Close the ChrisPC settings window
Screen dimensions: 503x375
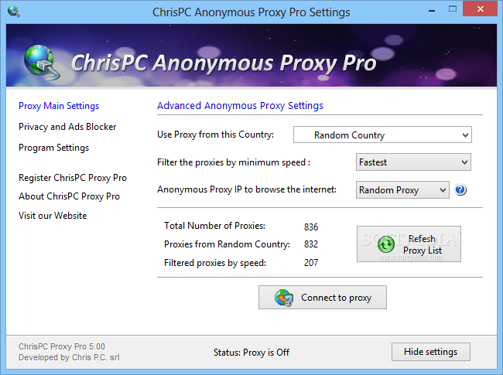[480, 9]
